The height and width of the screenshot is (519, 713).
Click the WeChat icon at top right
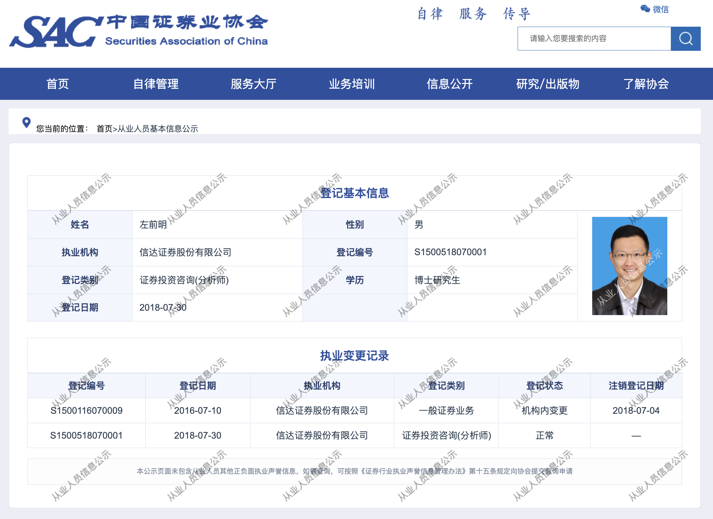645,9
